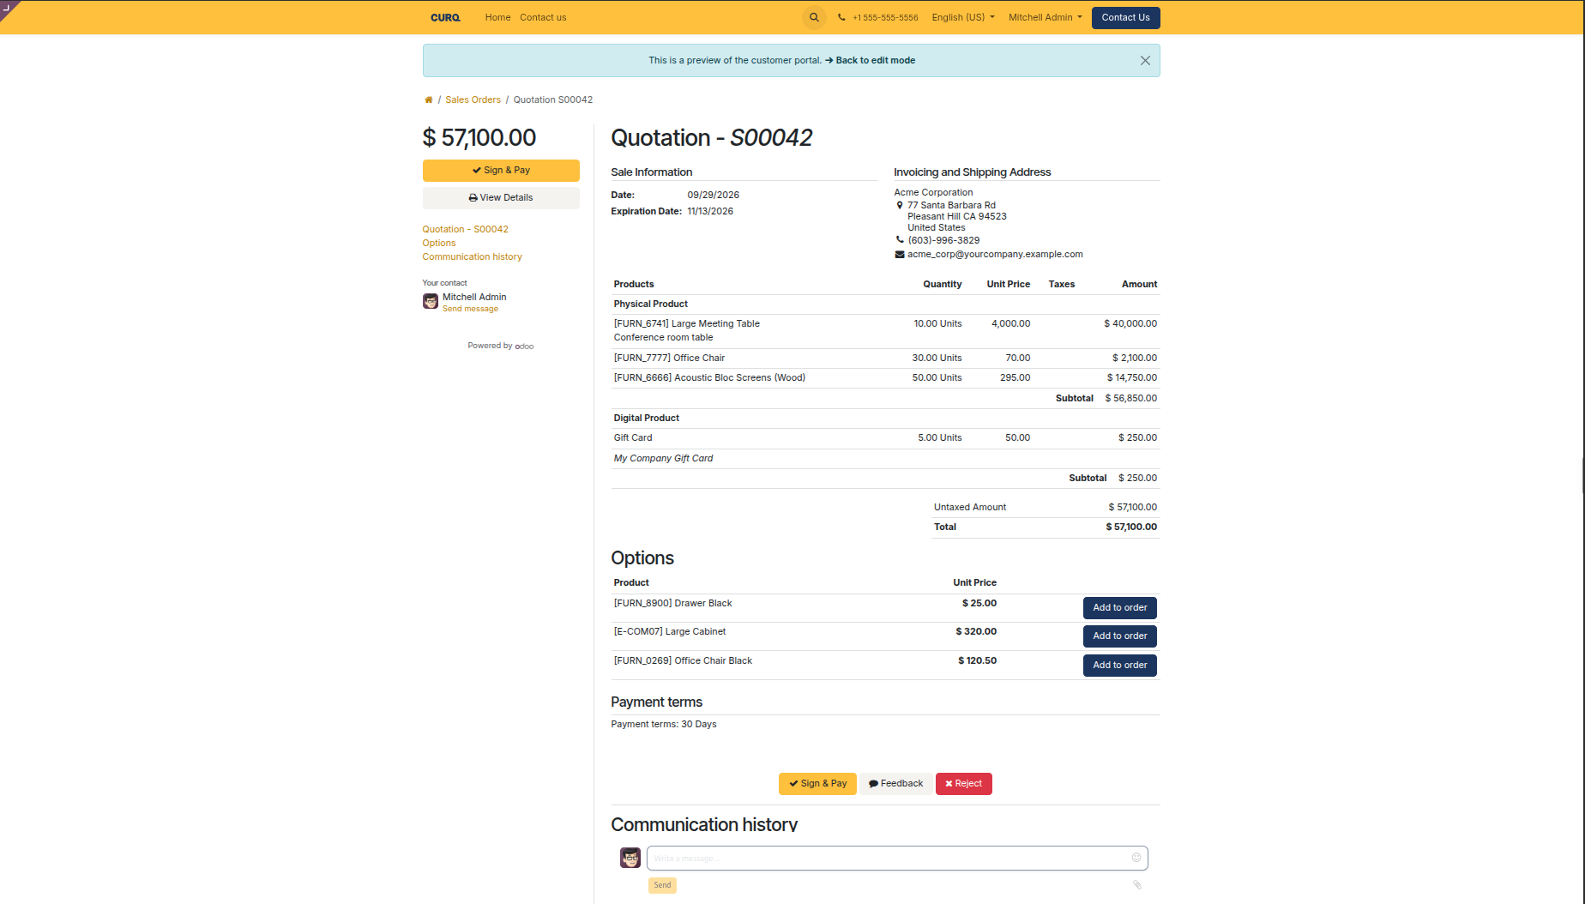Click Mitchell Admin avatar under Your contact
Screen dimensions: 1585x904
pos(431,301)
